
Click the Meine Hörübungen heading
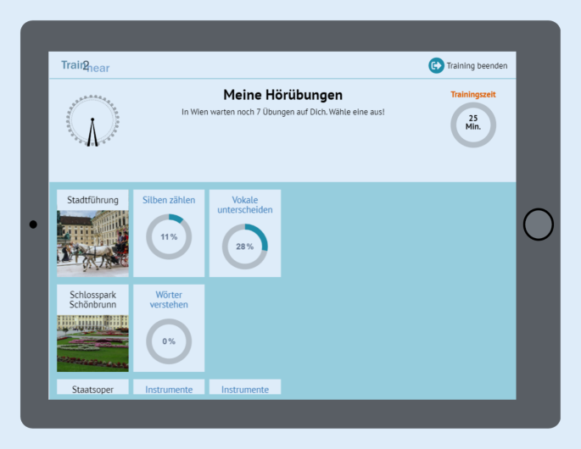(x=282, y=95)
